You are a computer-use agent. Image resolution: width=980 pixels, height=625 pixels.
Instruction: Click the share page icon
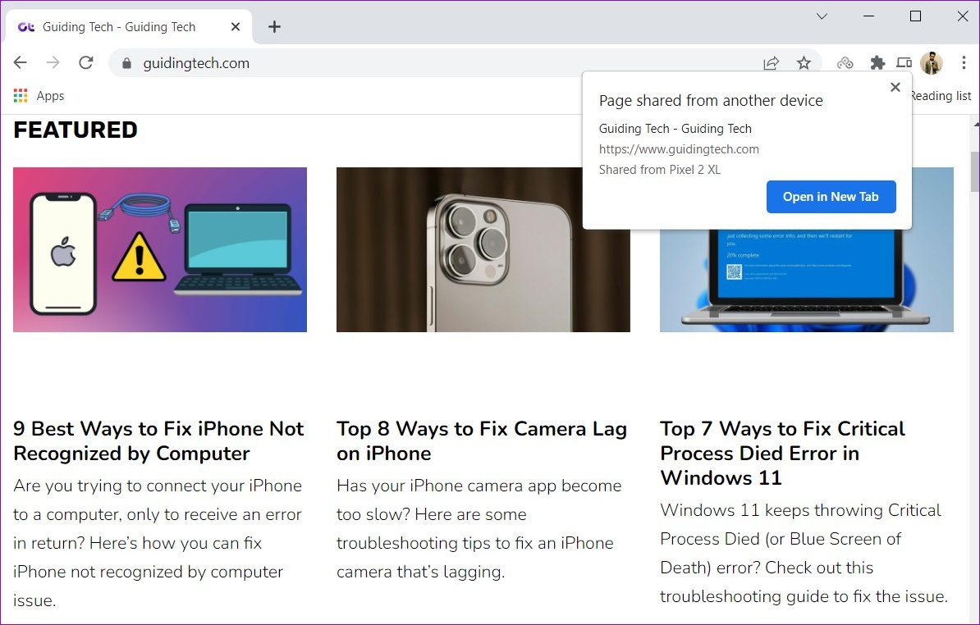click(771, 62)
